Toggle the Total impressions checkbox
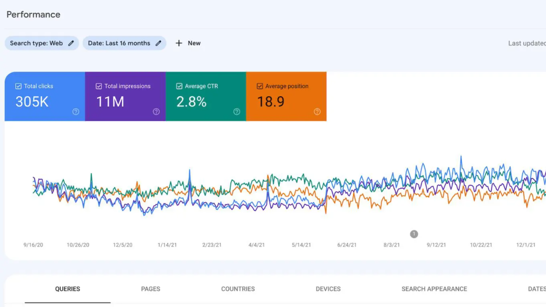Image resolution: width=546 pixels, height=307 pixels. [x=99, y=86]
